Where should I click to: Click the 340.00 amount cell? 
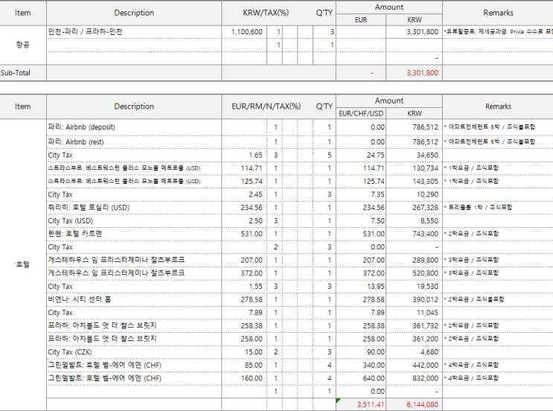361,365
